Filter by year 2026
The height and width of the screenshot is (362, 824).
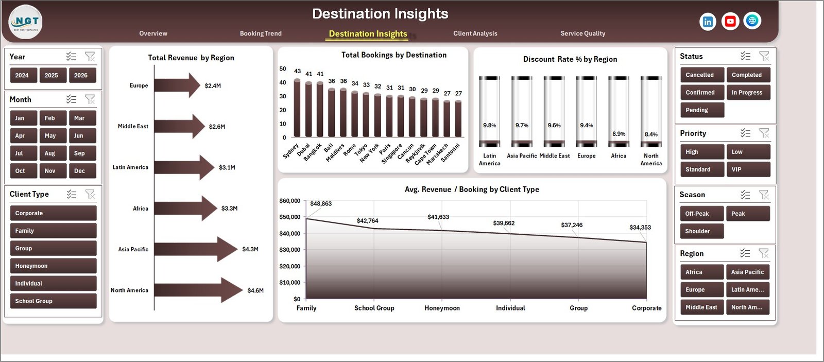tap(82, 75)
